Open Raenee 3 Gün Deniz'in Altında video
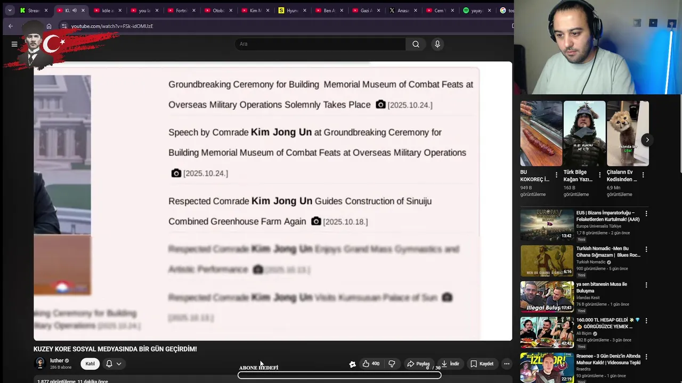This screenshot has width=682, height=383. pyautogui.click(x=547, y=368)
